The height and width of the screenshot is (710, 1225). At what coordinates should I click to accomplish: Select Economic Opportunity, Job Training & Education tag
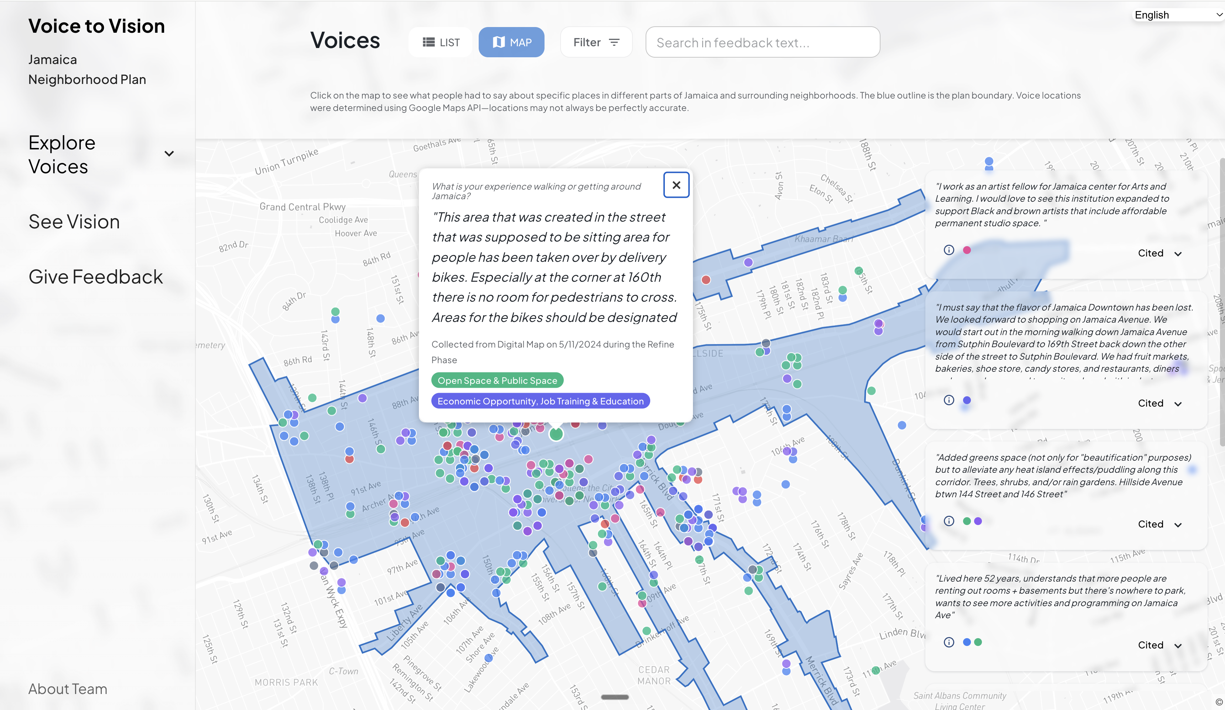tap(541, 401)
